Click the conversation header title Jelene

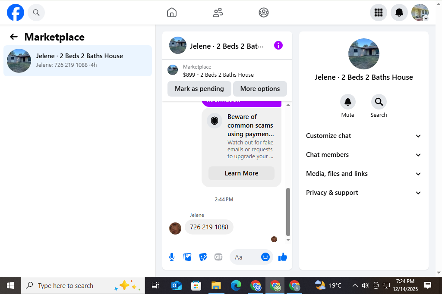click(227, 46)
